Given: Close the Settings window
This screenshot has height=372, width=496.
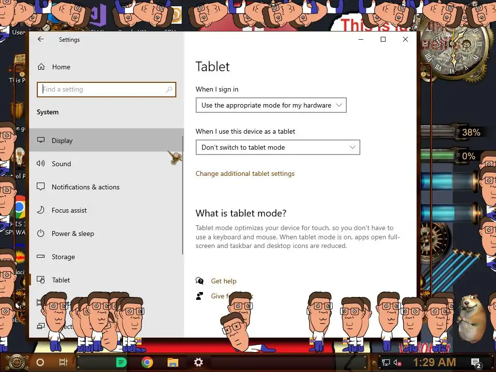Looking at the screenshot, I should tap(405, 39).
